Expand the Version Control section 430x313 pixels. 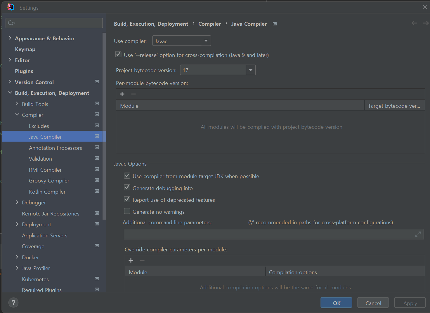coord(10,82)
